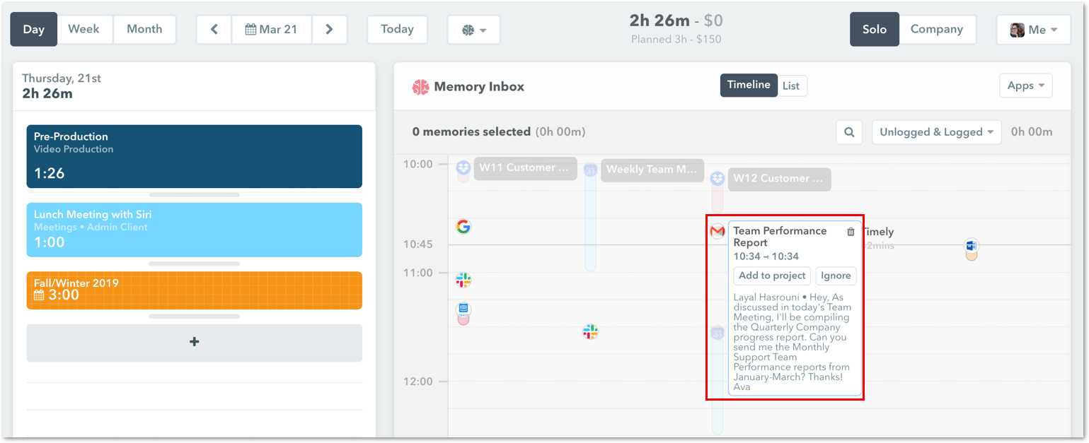Open the Apps dropdown
Screen dimensions: 1089x443
click(1025, 85)
